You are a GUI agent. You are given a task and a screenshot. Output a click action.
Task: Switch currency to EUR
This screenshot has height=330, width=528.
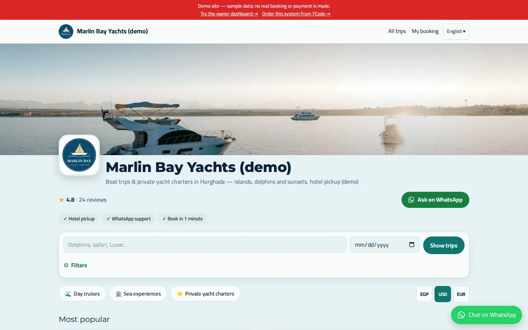461,294
